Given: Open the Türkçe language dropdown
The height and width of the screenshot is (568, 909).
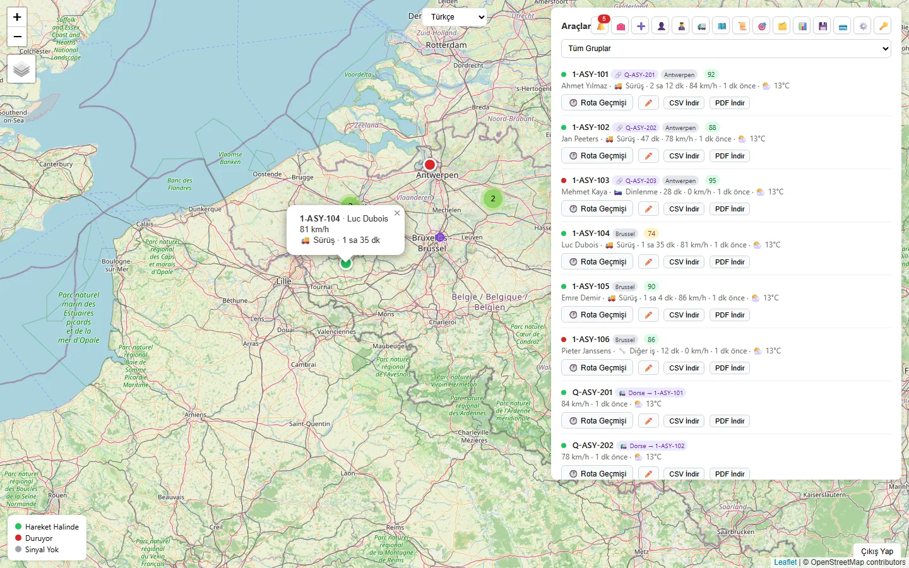Looking at the screenshot, I should point(455,17).
